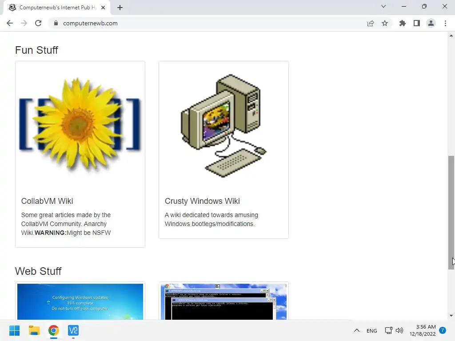Open the volume speaker tray icon
The height and width of the screenshot is (341, 455).
pyautogui.click(x=399, y=330)
